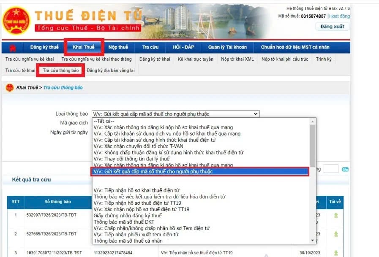
Task: Click the date 30/10/2023 cell
Action: (310, 253)
